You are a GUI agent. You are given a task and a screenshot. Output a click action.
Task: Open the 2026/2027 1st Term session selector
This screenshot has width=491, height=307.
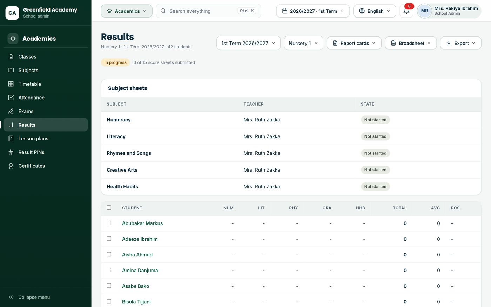[x=313, y=11]
